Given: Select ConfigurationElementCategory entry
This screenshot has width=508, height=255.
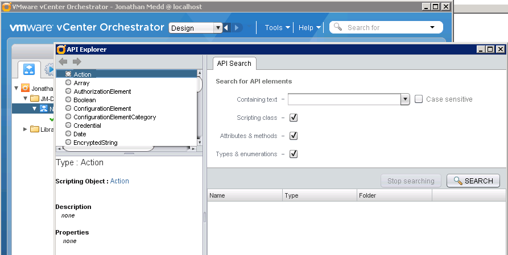Looking at the screenshot, I should pos(126,117).
